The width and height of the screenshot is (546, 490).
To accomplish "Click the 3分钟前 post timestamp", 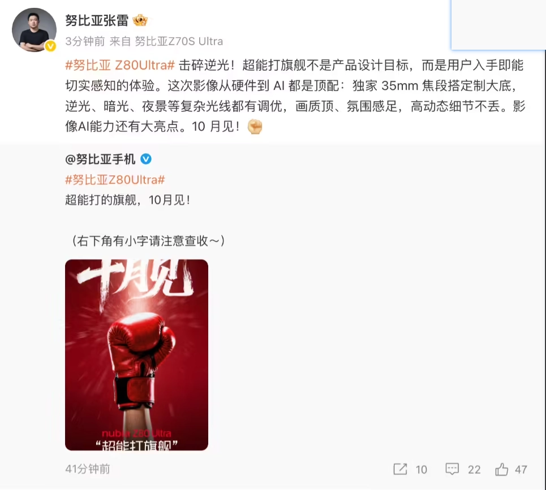I will 85,41.
